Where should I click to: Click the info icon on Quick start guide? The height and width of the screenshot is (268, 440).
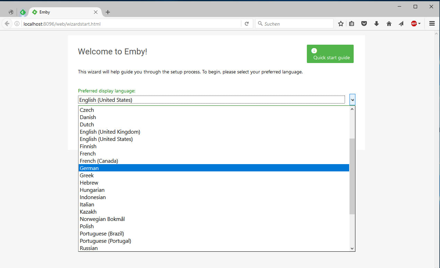314,51
